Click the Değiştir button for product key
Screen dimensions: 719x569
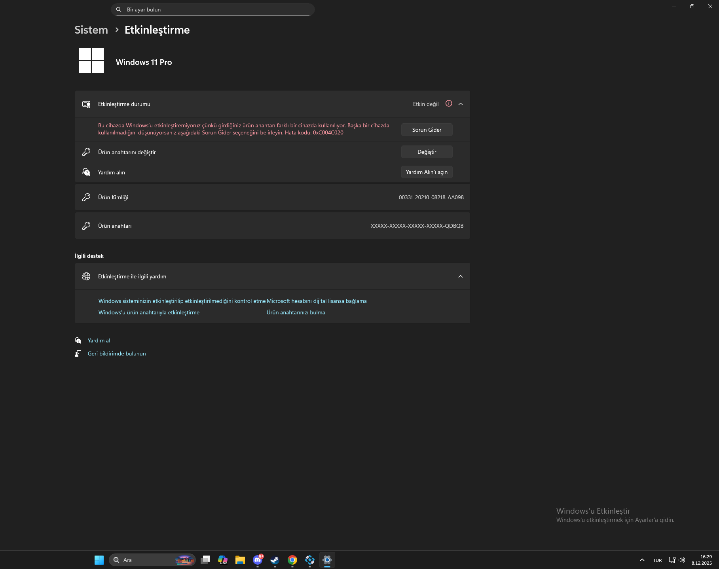point(427,152)
